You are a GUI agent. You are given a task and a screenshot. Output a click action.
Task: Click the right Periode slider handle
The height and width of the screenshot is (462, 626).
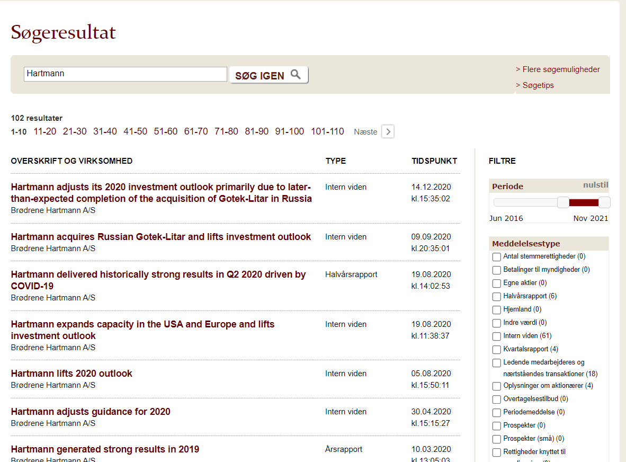(x=604, y=202)
